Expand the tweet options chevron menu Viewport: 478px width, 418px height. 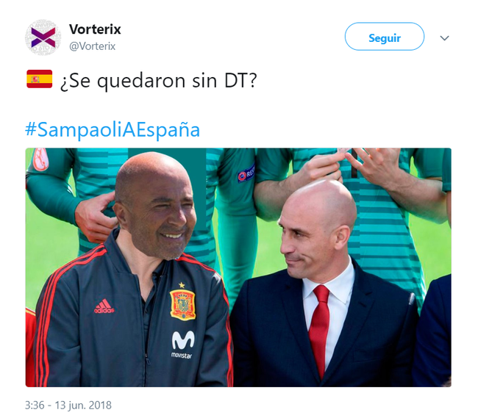tap(444, 38)
